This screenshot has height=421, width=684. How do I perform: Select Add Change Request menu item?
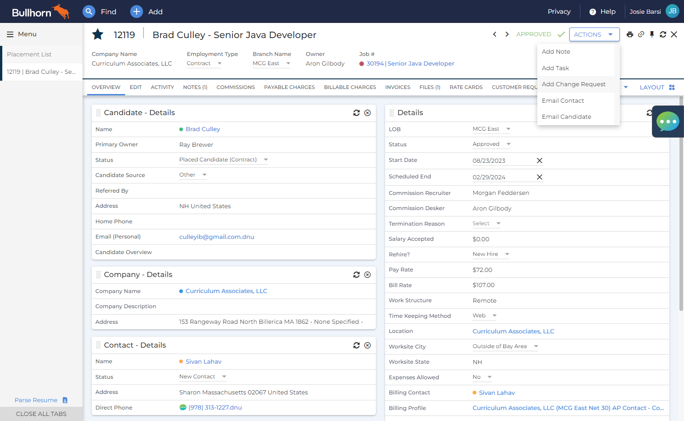click(576, 84)
